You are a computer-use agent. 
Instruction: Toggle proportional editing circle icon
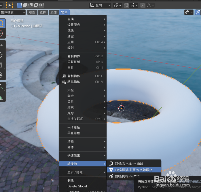(143, 5)
